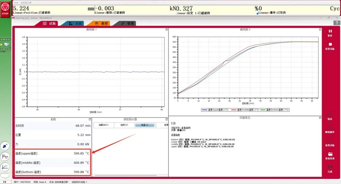The width and height of the screenshot is (341, 184).
Task: Open the 文件 file menu
Action: [16, 3]
